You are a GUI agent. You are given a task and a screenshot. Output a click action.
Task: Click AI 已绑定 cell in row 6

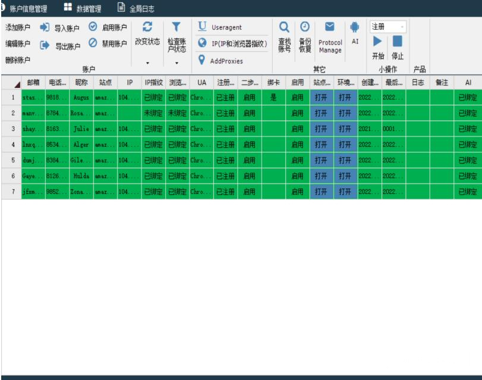[468, 176]
